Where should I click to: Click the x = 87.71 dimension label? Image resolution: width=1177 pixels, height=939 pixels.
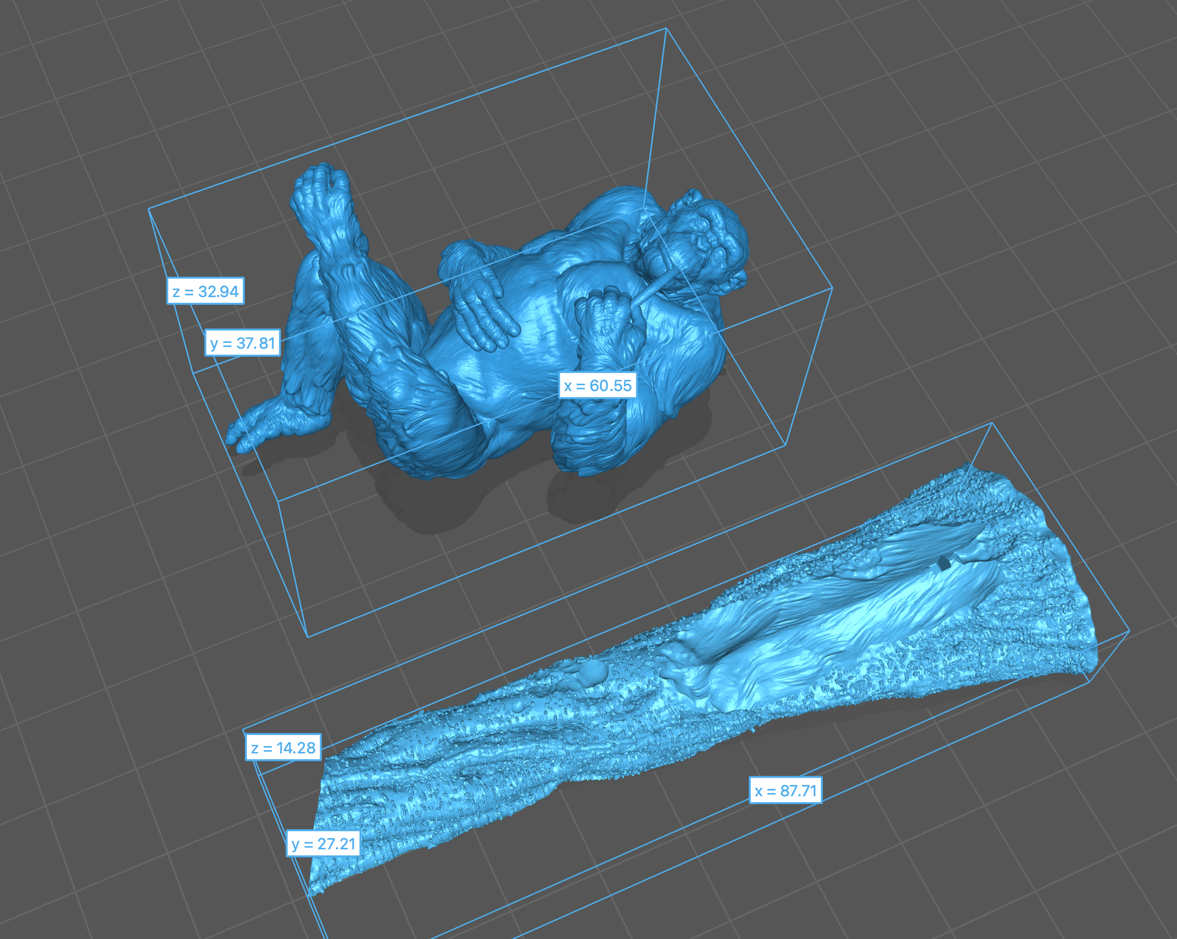pyautogui.click(x=786, y=790)
